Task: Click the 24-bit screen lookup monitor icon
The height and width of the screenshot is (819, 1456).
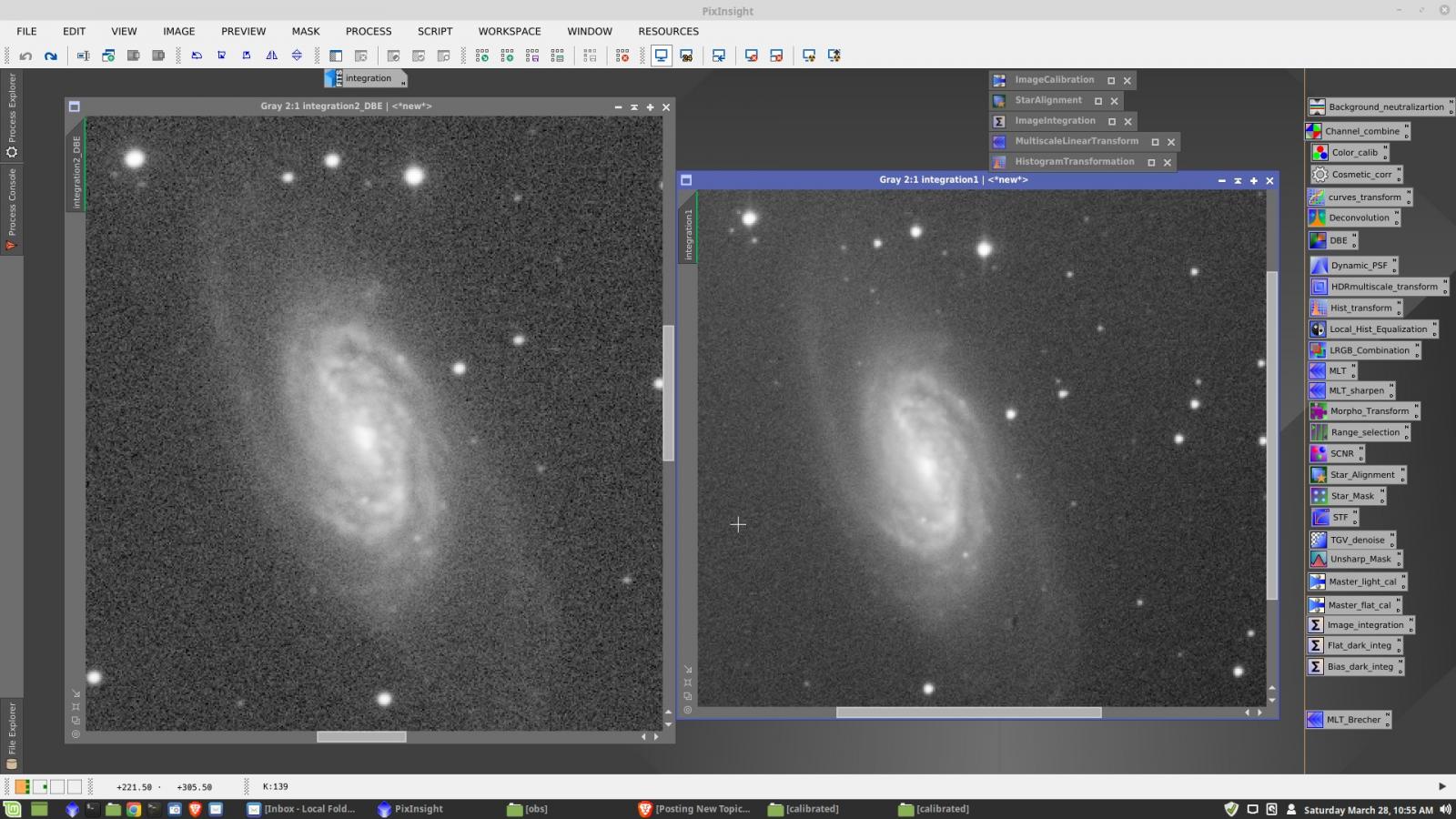Action: pos(687,56)
